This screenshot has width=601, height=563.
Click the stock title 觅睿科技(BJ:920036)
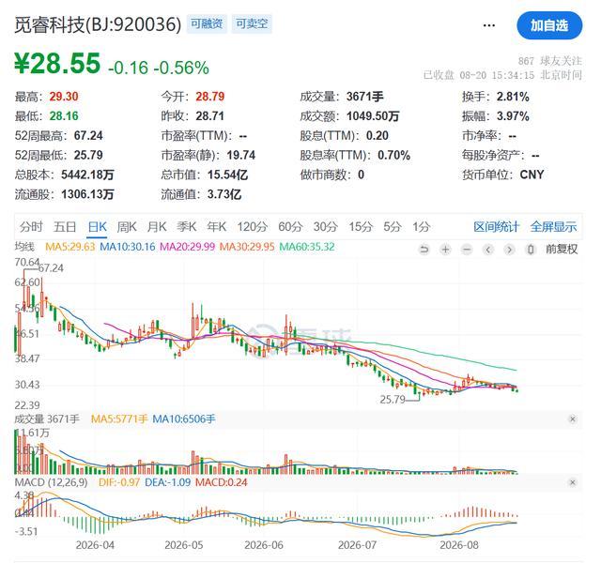coord(98,25)
